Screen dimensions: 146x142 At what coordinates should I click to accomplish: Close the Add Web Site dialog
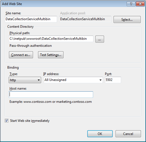click(140, 4)
